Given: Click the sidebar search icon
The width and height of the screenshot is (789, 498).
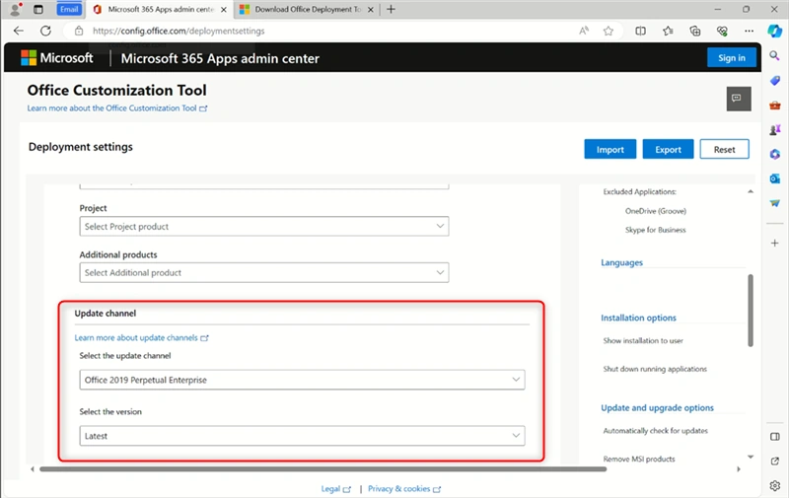Looking at the screenshot, I should [775, 55].
